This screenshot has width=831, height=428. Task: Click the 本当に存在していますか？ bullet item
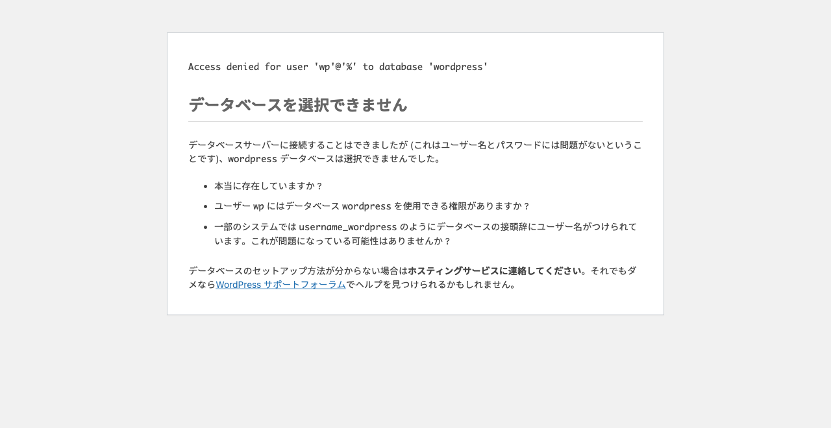pyautogui.click(x=269, y=186)
